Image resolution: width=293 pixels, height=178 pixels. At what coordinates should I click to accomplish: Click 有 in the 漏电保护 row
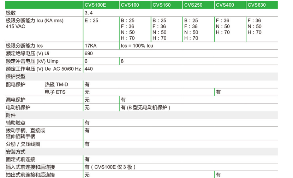[123, 100]
